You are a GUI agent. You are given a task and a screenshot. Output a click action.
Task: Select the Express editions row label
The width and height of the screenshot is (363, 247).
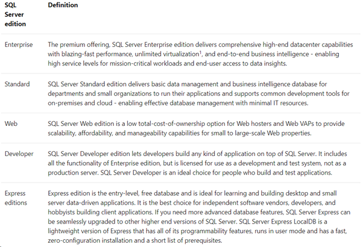tap(16, 198)
